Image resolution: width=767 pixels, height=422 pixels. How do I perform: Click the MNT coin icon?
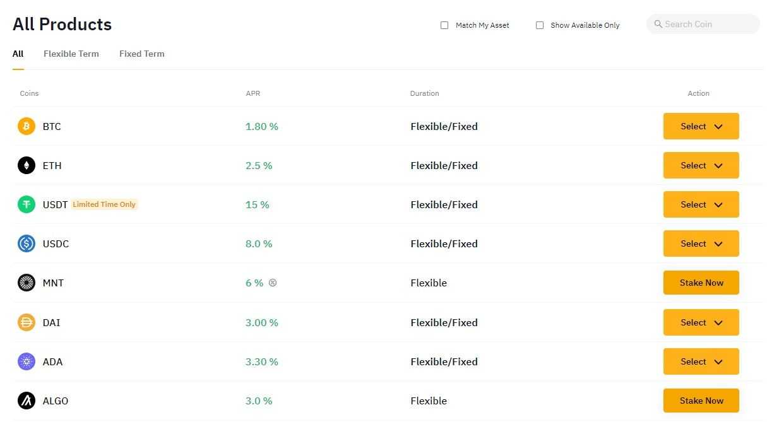(26, 283)
